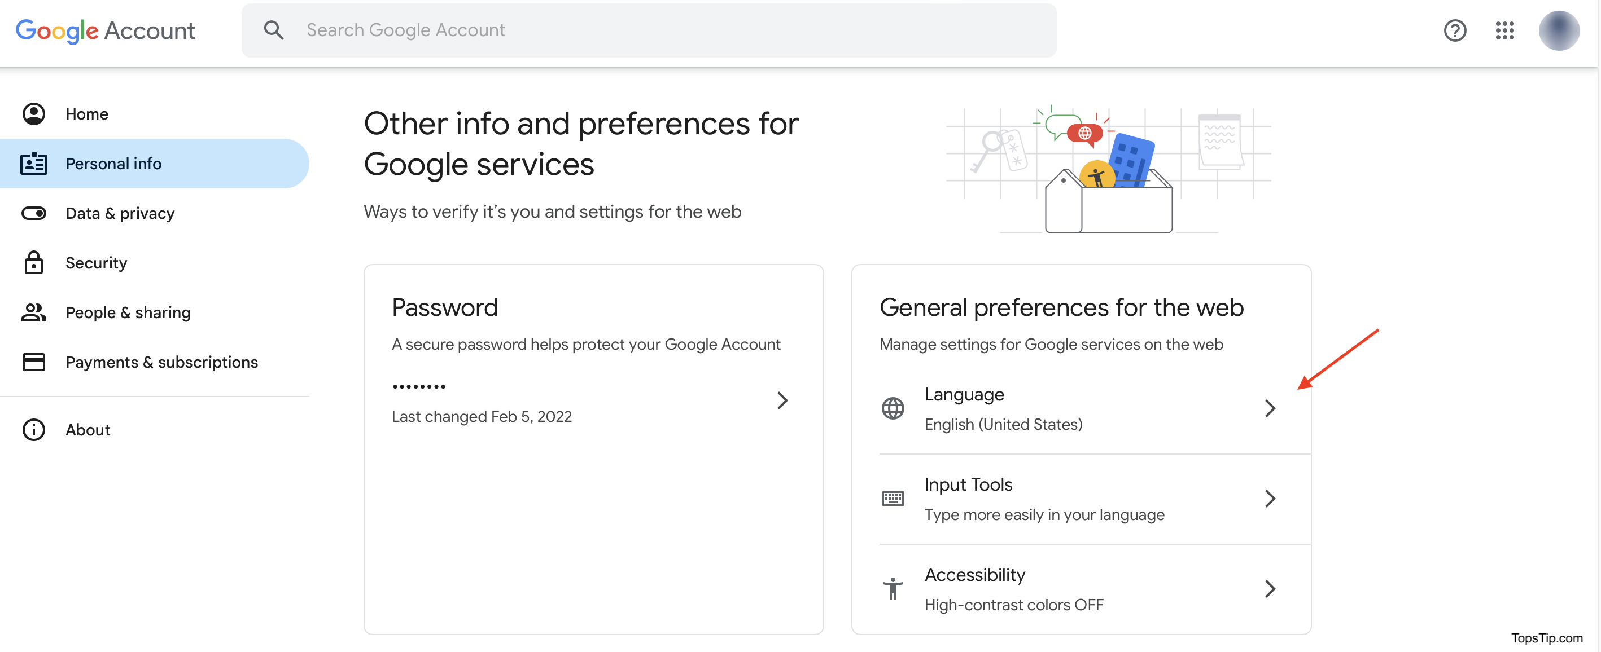Viewport: 1601px width, 652px height.
Task: Expand Language settings via its chevron
Action: [1270, 408]
